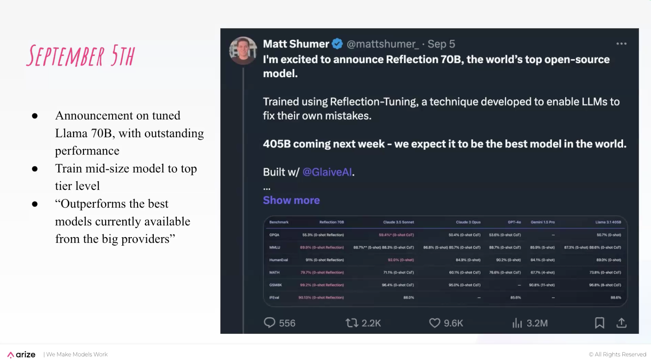Click the September 5th slide title
Viewport: 651px width, 362px height.
(81, 56)
